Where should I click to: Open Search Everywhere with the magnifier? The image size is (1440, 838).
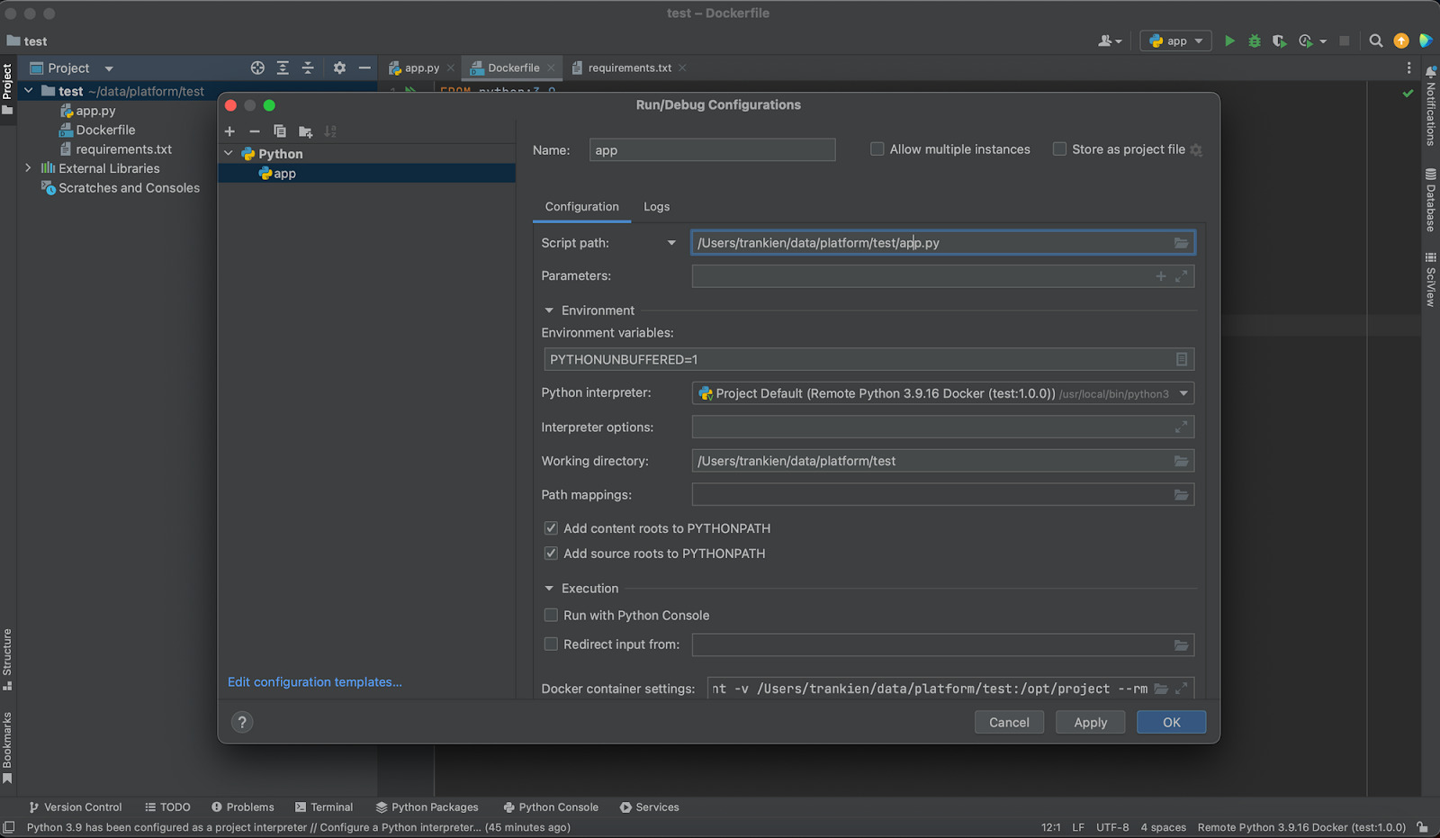(x=1375, y=41)
